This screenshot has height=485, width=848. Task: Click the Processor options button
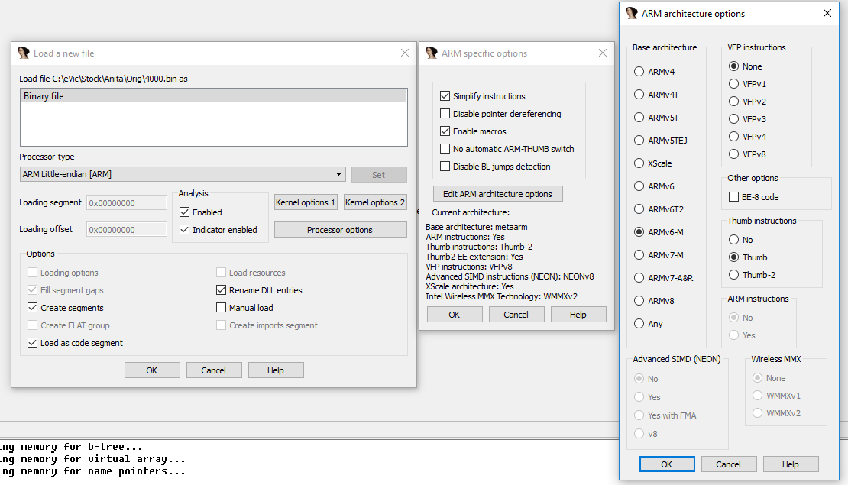click(x=340, y=230)
